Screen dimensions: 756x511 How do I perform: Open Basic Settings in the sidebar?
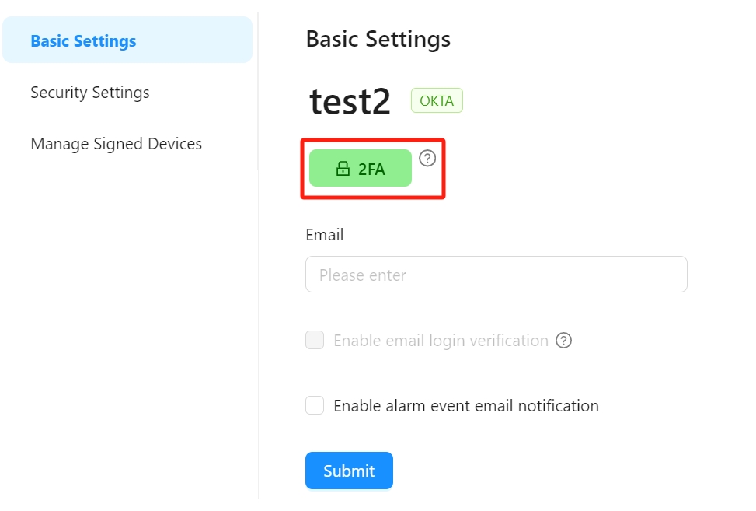click(x=83, y=41)
